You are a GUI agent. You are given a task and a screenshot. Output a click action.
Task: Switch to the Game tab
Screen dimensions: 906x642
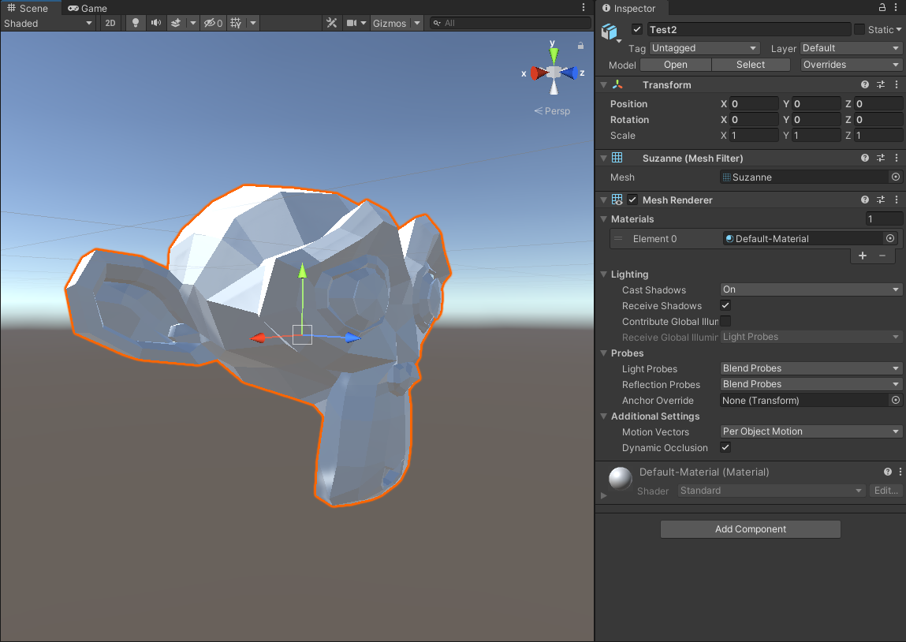pyautogui.click(x=88, y=8)
